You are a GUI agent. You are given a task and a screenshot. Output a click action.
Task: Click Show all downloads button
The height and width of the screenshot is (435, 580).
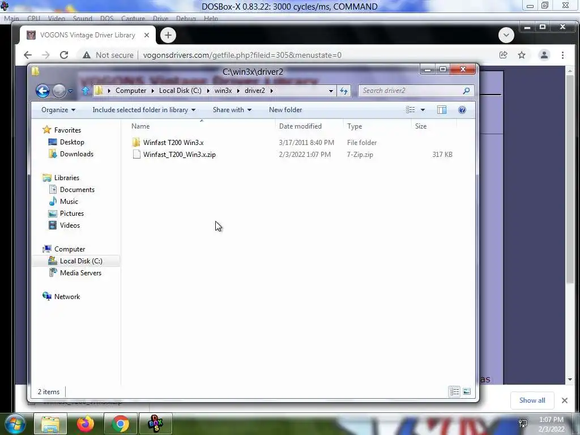[x=532, y=400]
